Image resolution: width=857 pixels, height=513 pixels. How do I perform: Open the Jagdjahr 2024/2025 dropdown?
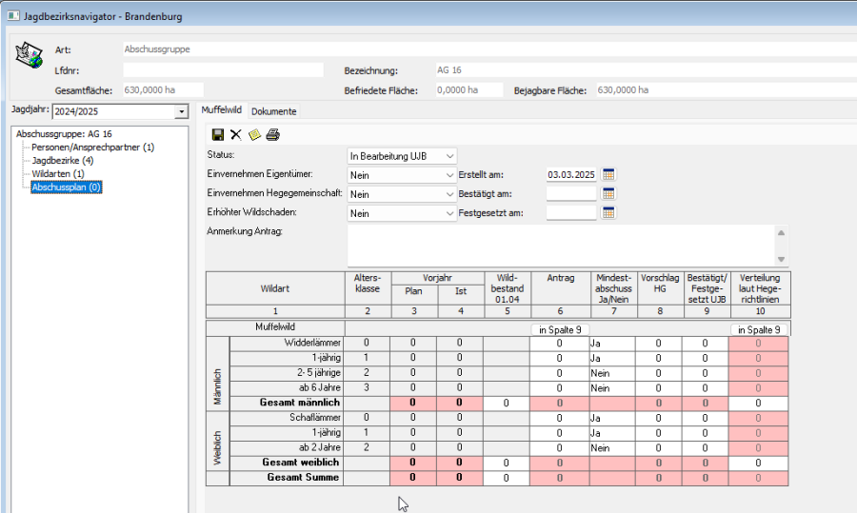[181, 112]
